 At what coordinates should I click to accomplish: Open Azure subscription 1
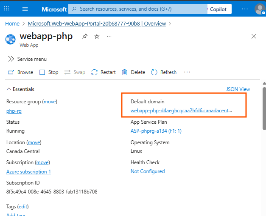28,172
